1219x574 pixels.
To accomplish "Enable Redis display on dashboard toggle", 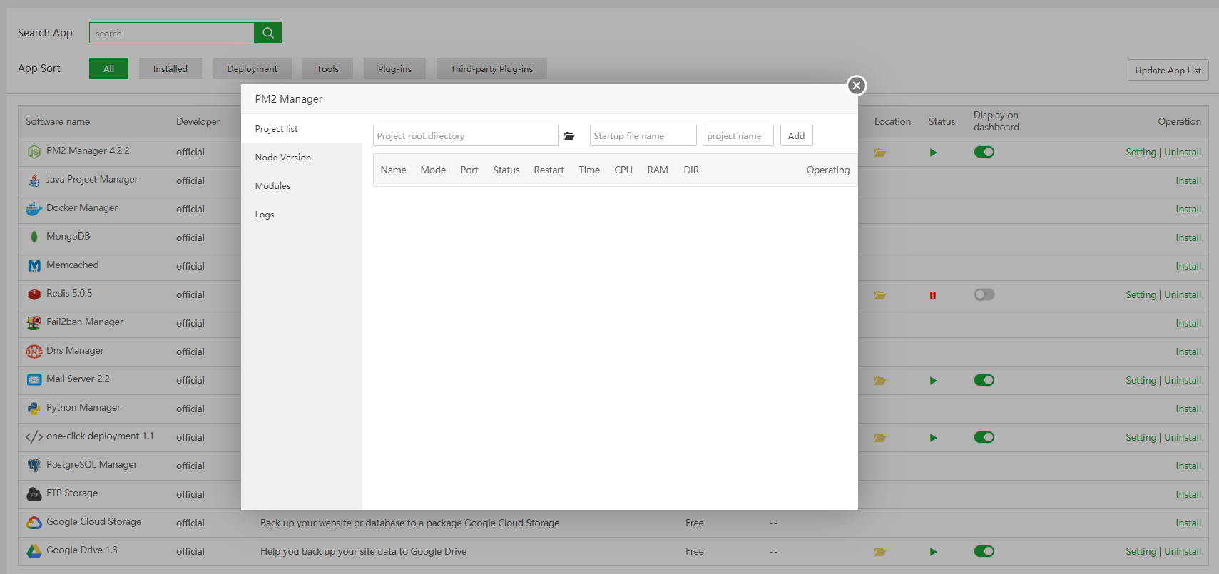I will 984,294.
